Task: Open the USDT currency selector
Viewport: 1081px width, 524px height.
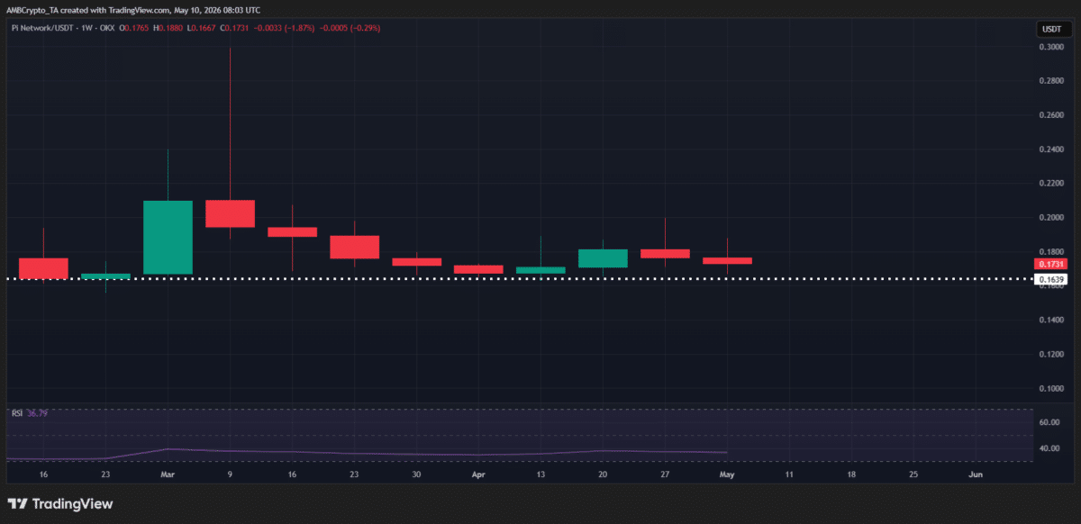Action: click(x=1051, y=29)
